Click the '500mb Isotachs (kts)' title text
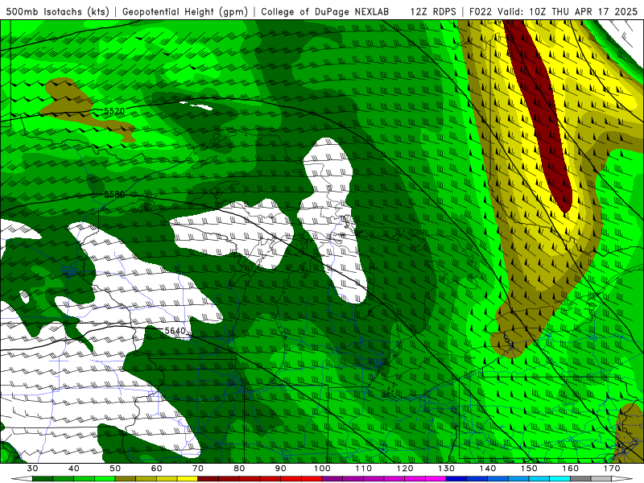 58,11
